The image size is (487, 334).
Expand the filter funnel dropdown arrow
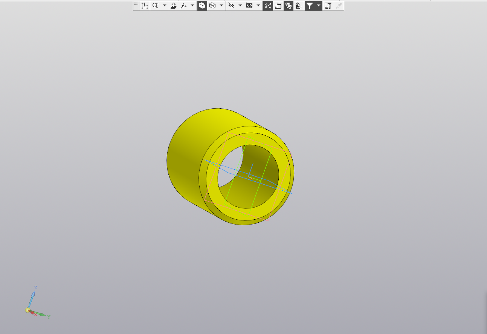tap(319, 6)
